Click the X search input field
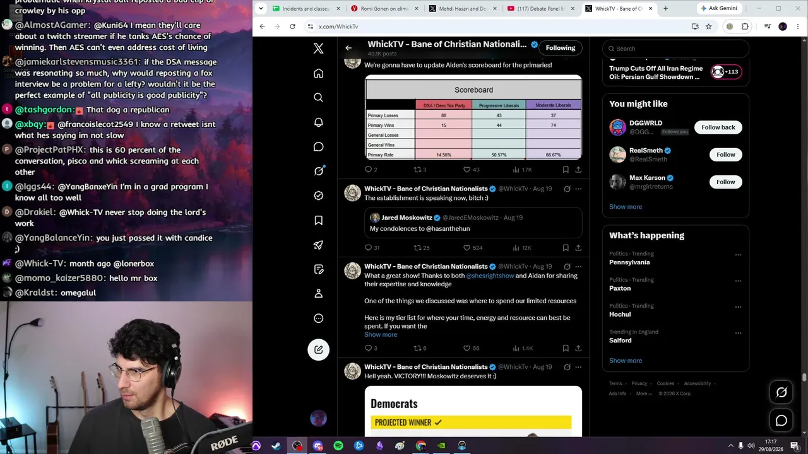The width and height of the screenshot is (808, 454). (x=675, y=49)
